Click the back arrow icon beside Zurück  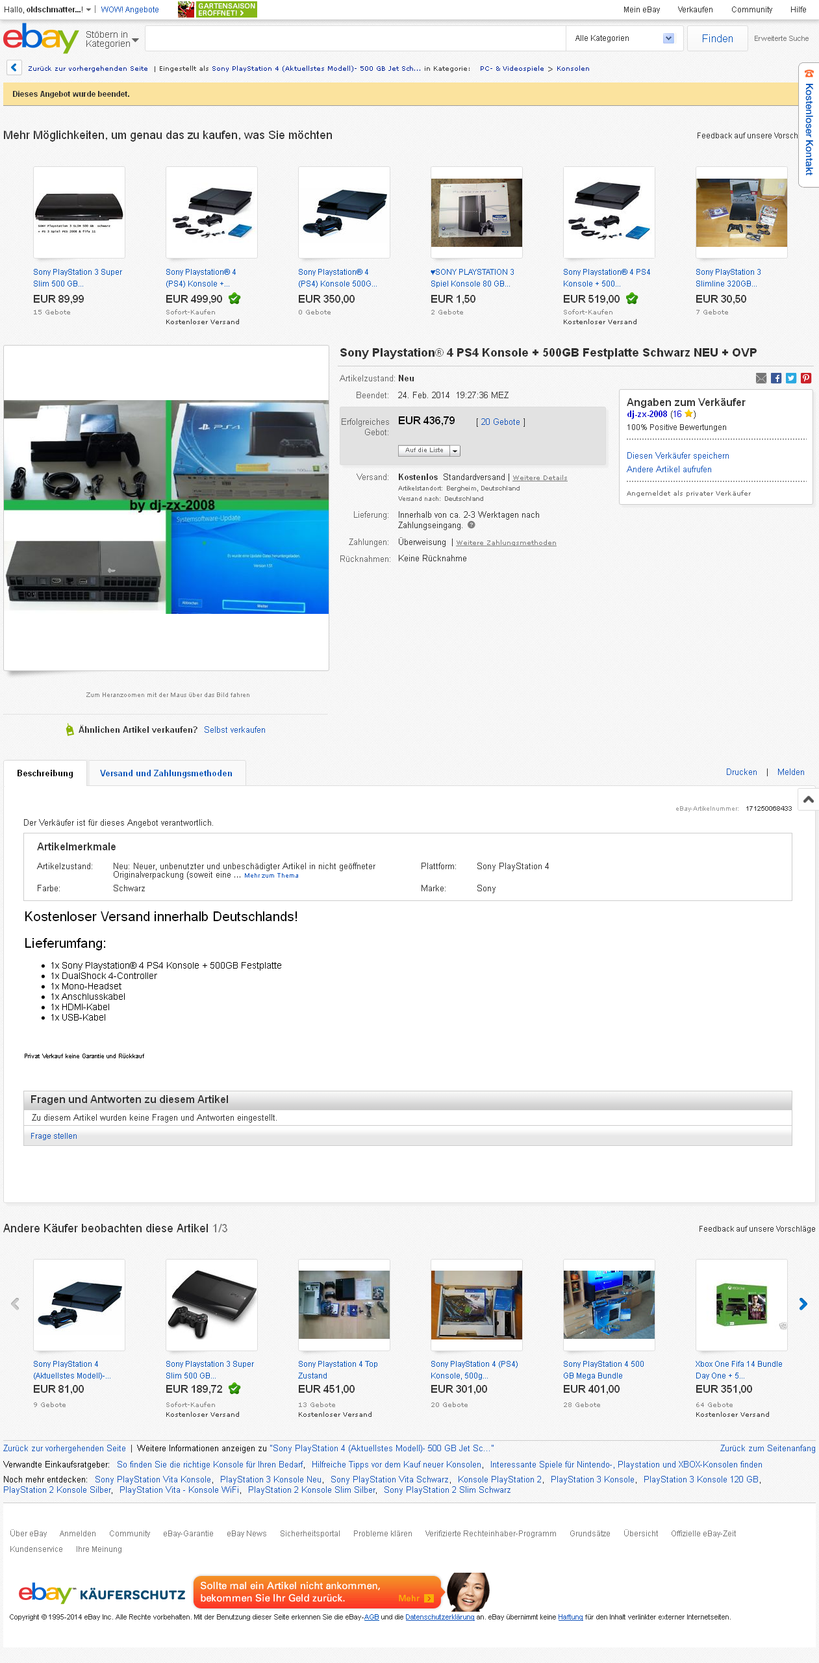tap(14, 68)
